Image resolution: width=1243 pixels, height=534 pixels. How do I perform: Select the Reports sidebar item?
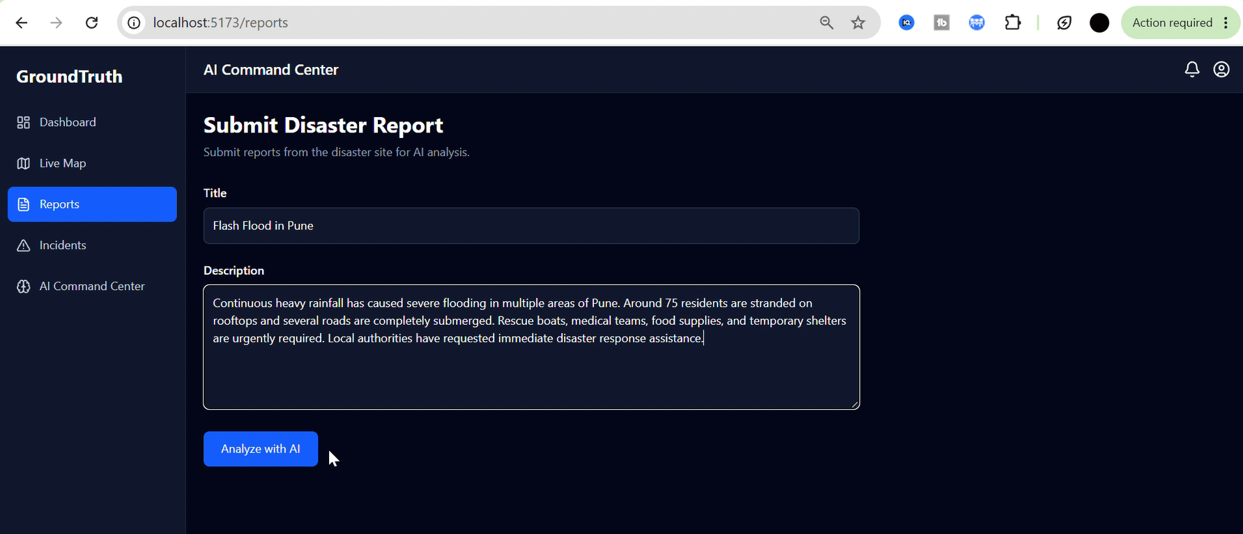pyautogui.click(x=92, y=204)
